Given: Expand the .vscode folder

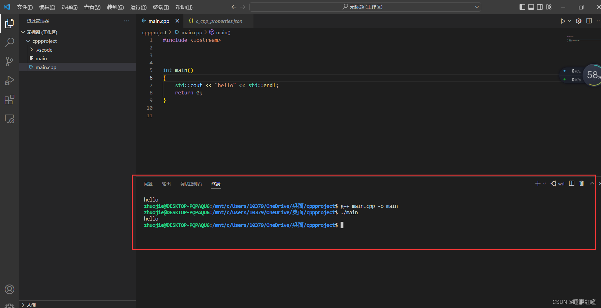Looking at the screenshot, I should [44, 50].
